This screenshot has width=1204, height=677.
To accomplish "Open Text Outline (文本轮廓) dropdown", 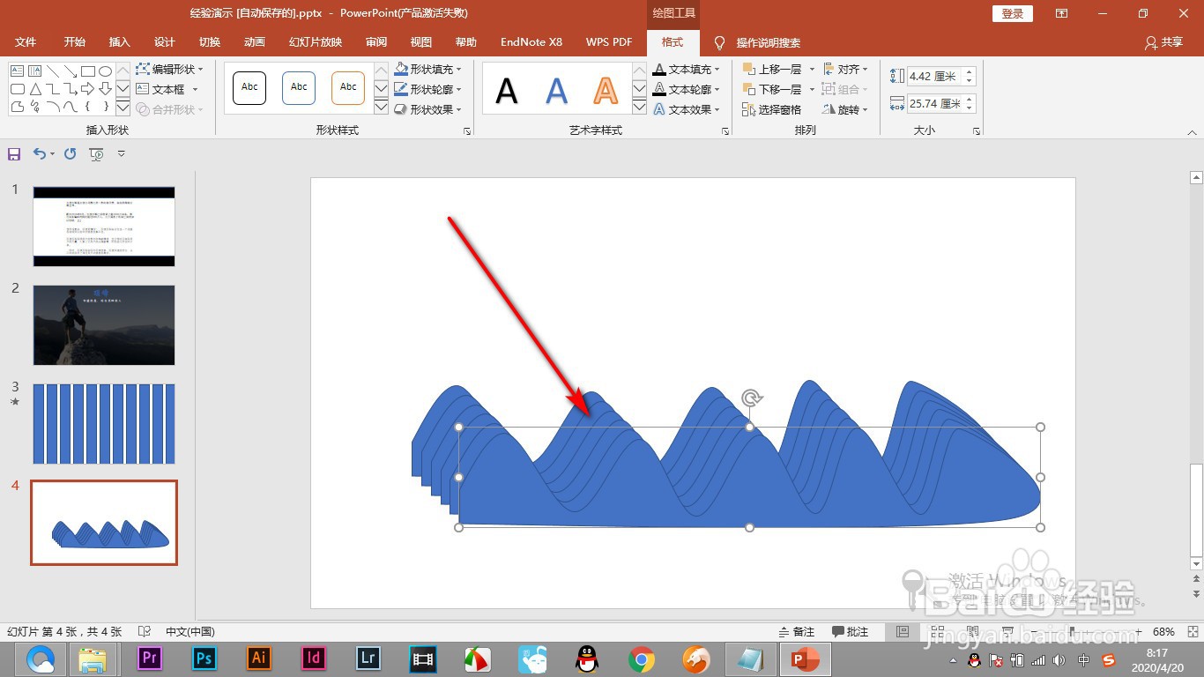I will [687, 89].
